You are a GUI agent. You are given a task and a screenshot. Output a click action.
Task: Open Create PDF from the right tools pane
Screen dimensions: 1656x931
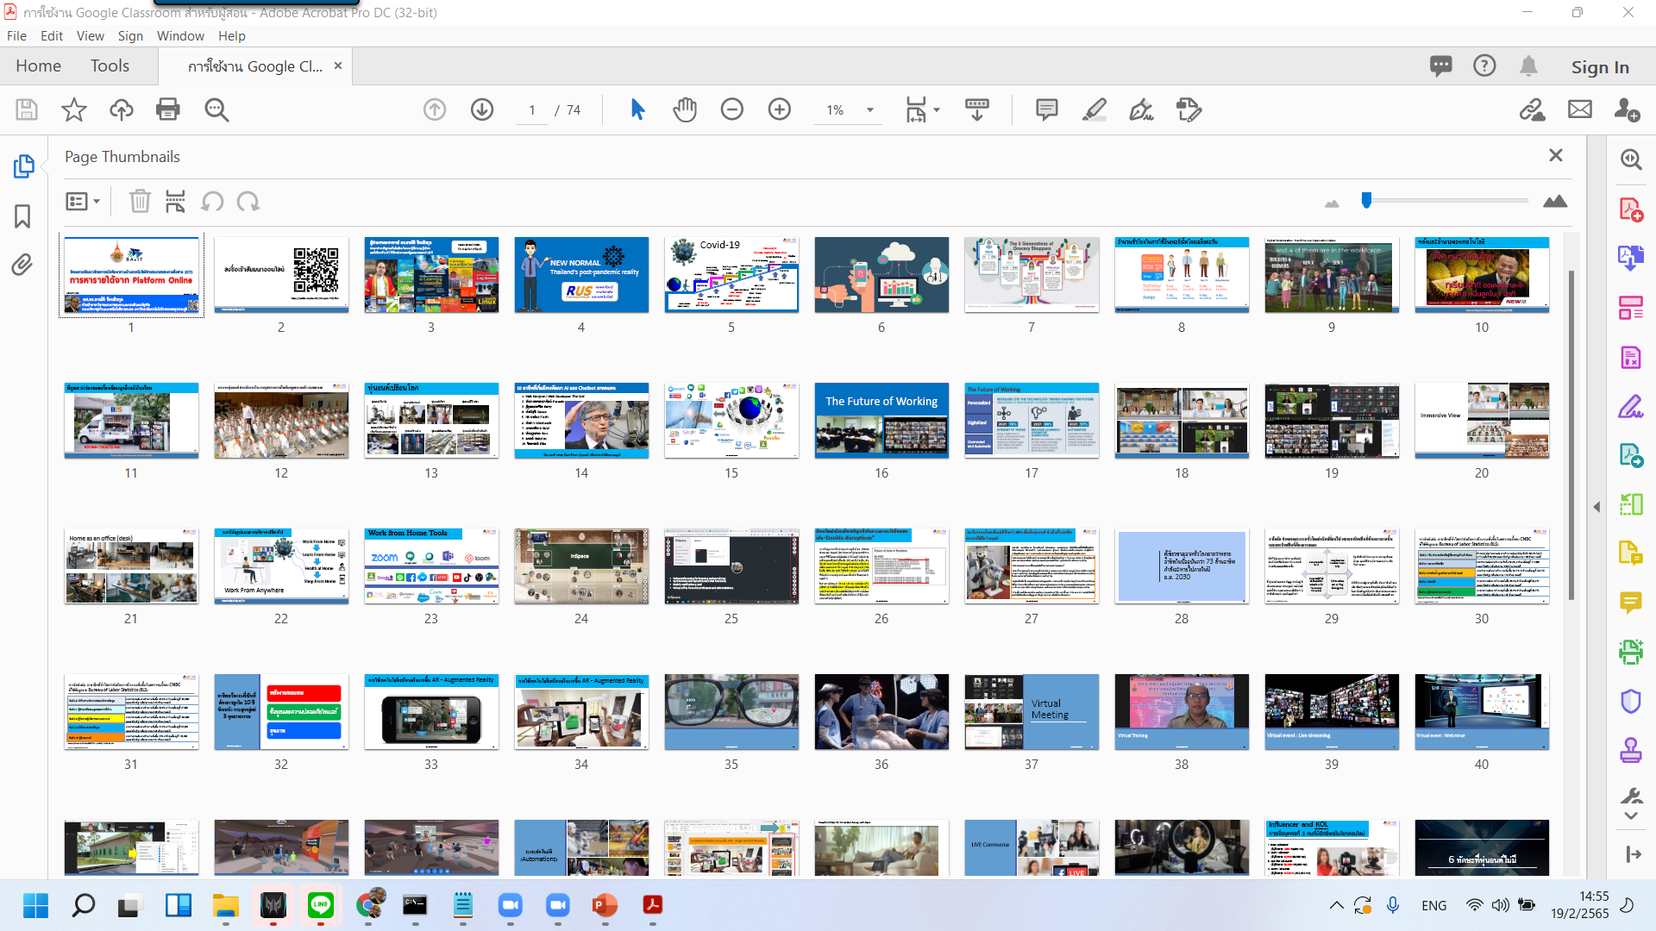pyautogui.click(x=1630, y=208)
